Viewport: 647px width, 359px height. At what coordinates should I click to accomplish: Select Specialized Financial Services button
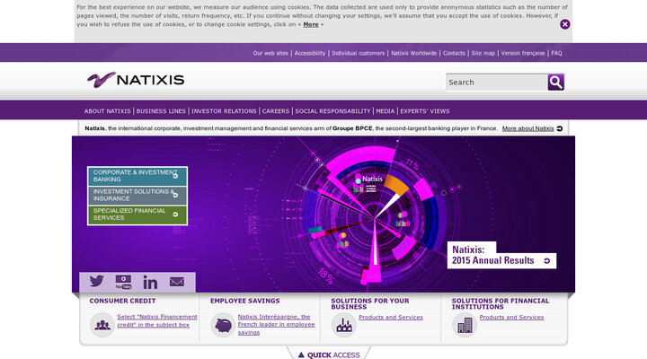point(137,215)
